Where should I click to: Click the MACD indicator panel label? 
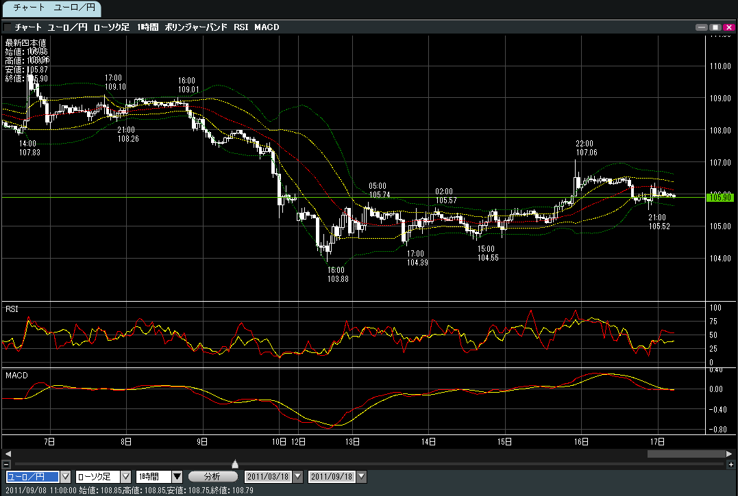pos(15,376)
